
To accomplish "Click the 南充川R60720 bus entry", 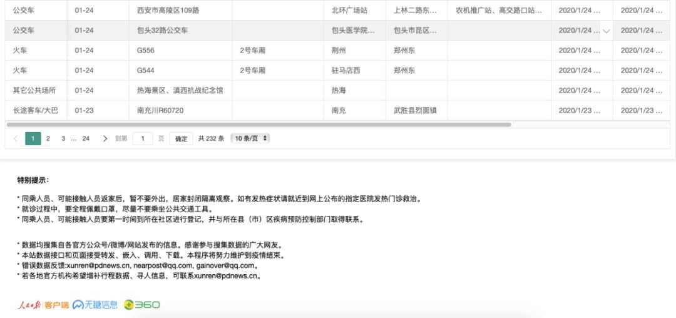I will pyautogui.click(x=160, y=111).
